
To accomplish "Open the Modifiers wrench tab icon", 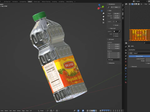I will pos(126,68).
